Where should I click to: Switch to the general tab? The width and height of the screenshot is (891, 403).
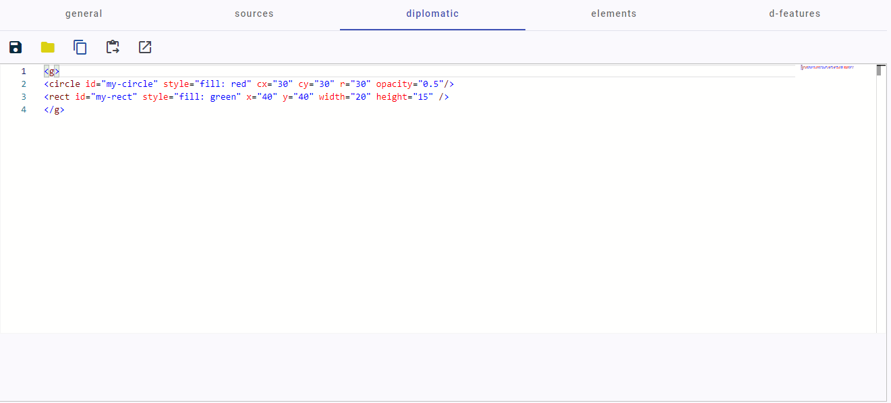pyautogui.click(x=84, y=13)
